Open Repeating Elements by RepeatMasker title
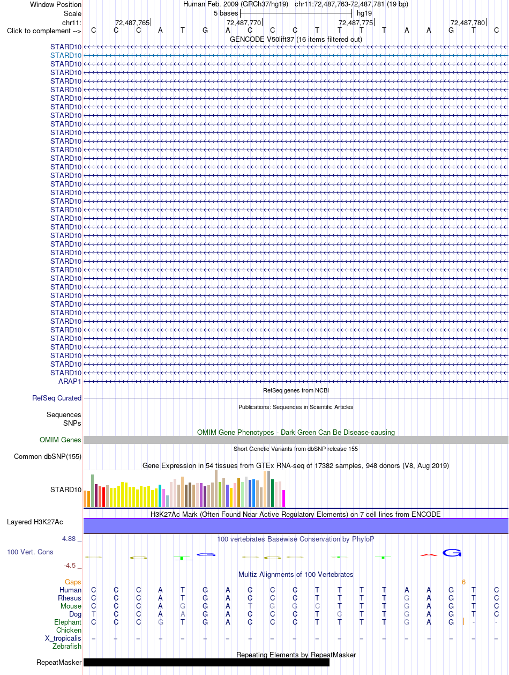The height and width of the screenshot is (675, 509). click(x=296, y=655)
